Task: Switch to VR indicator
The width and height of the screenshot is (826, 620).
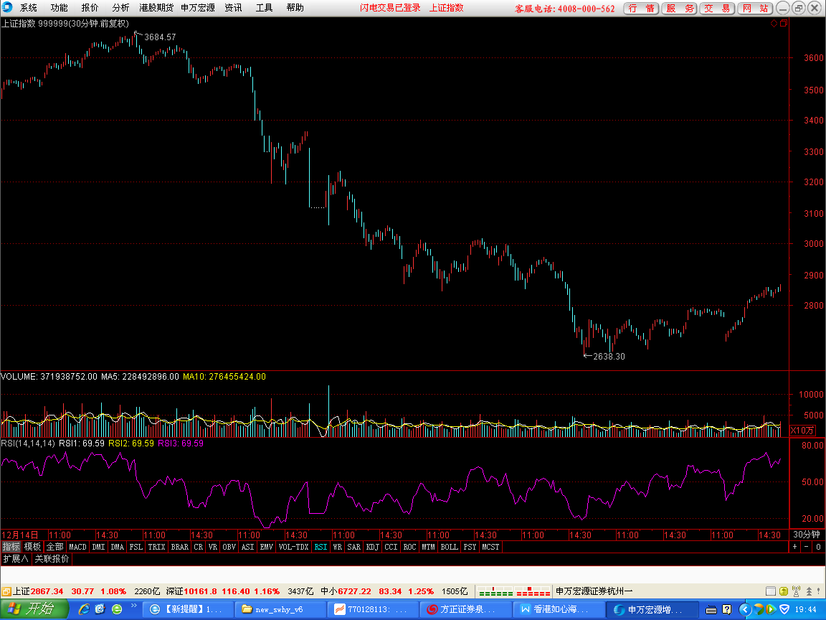Action: [213, 547]
